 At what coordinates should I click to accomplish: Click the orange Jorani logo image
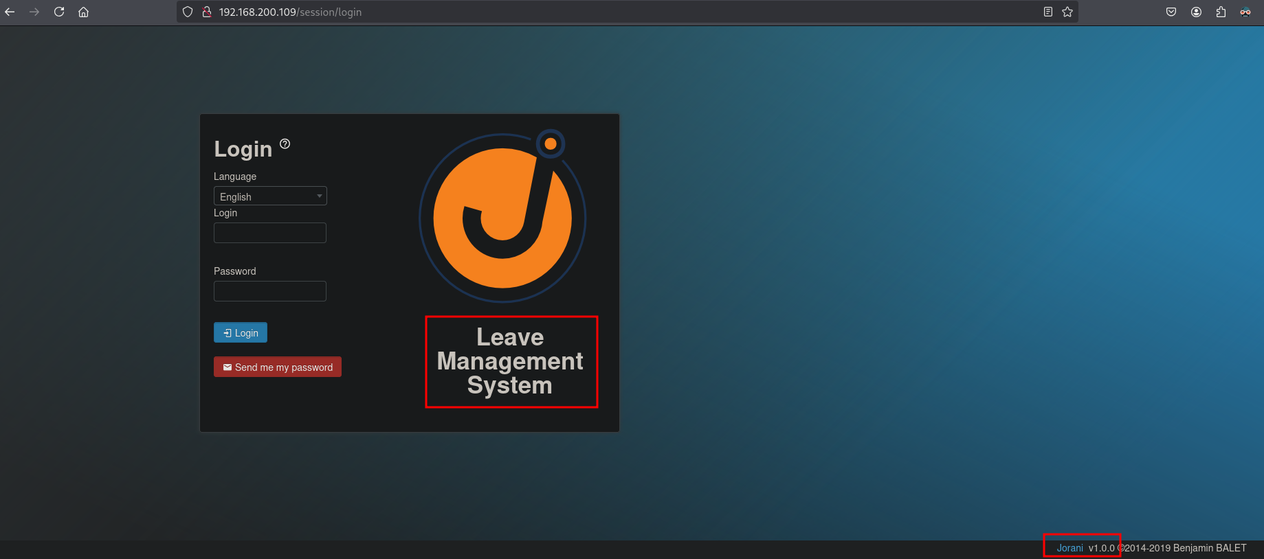pyautogui.click(x=502, y=217)
